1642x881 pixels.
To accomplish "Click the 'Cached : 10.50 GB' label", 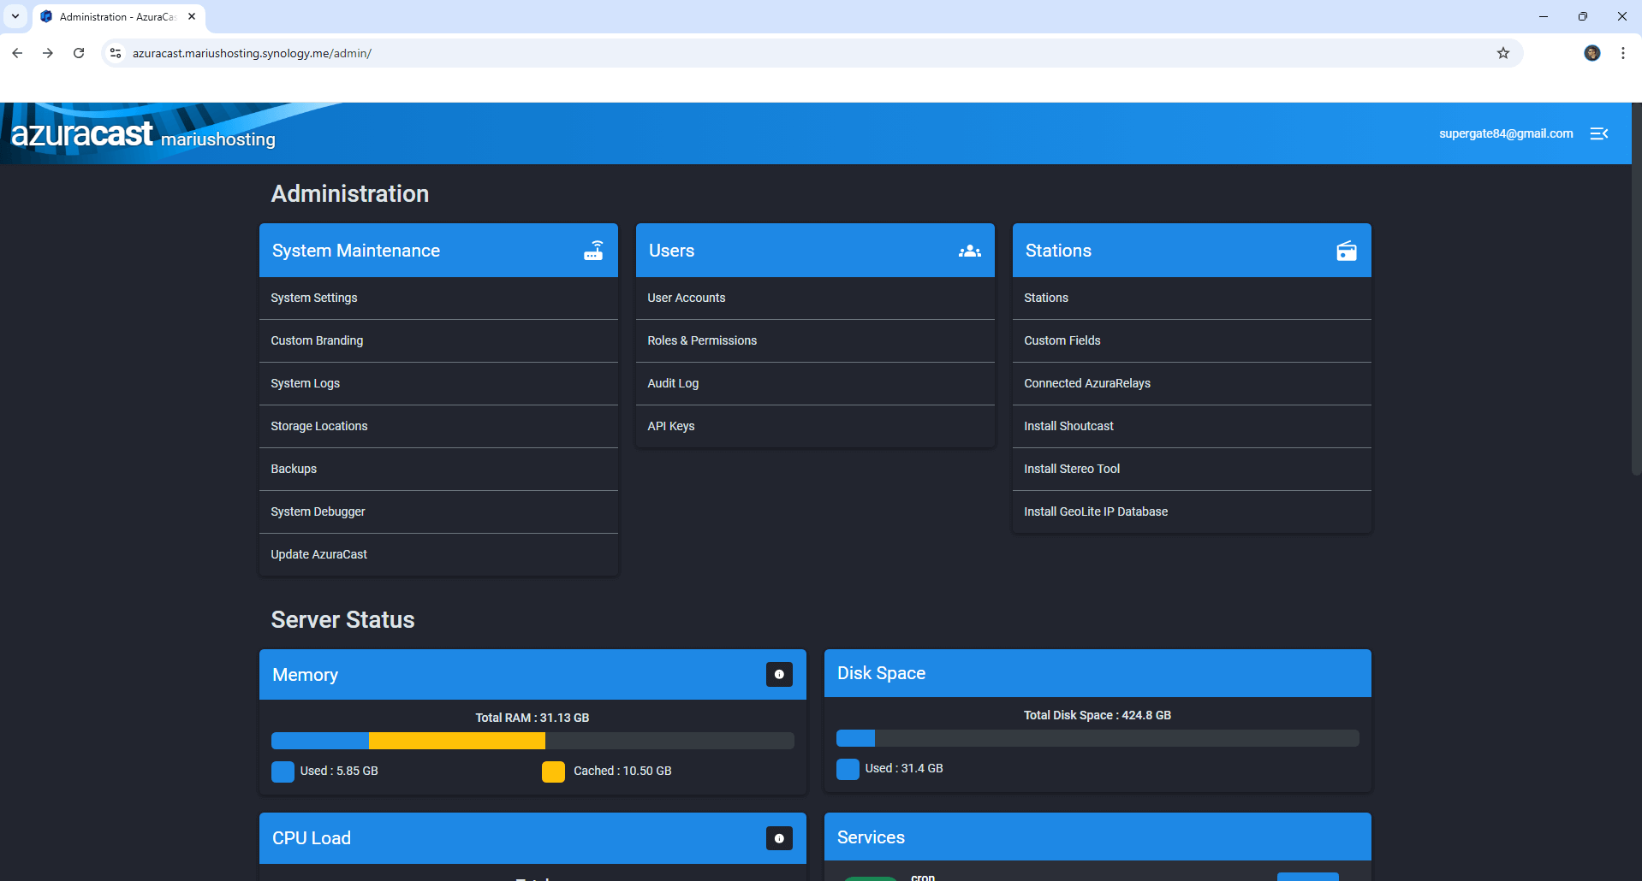I will click(x=622, y=771).
